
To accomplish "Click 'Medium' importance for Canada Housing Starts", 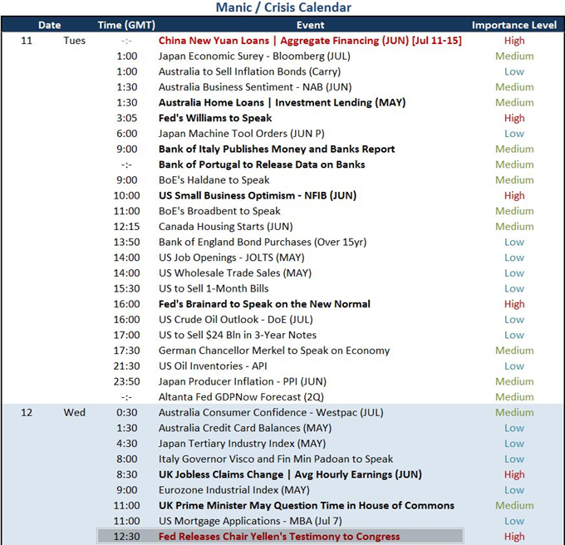I will tap(514, 227).
